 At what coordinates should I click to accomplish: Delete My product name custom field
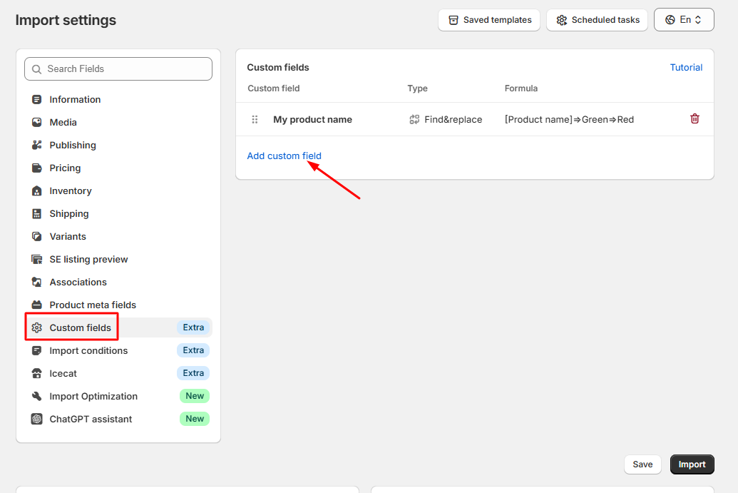click(x=695, y=118)
